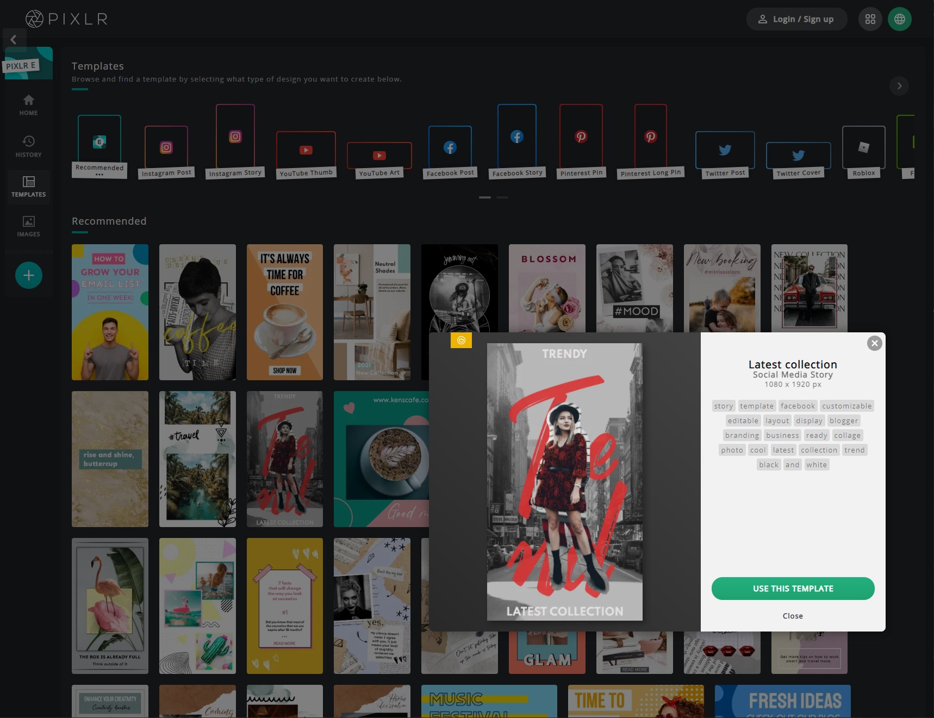
Task: Click the green plus button to create new
Action: tap(28, 275)
